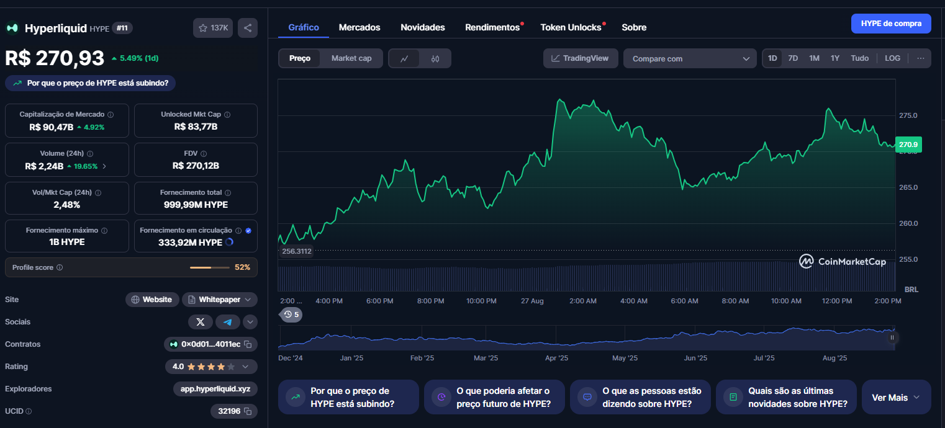This screenshot has height=428, width=945.
Task: Open the Compare com dropdown
Action: click(690, 58)
